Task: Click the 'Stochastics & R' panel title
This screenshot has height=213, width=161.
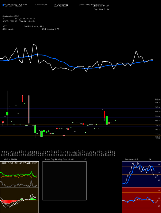Action: tap(132, 159)
